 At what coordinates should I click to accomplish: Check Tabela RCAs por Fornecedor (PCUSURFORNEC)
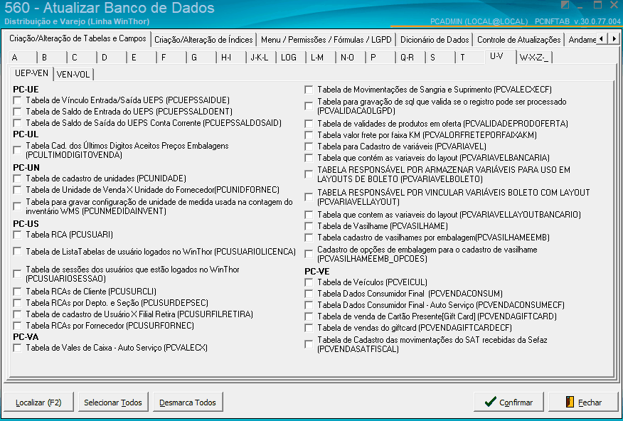pyautogui.click(x=17, y=326)
